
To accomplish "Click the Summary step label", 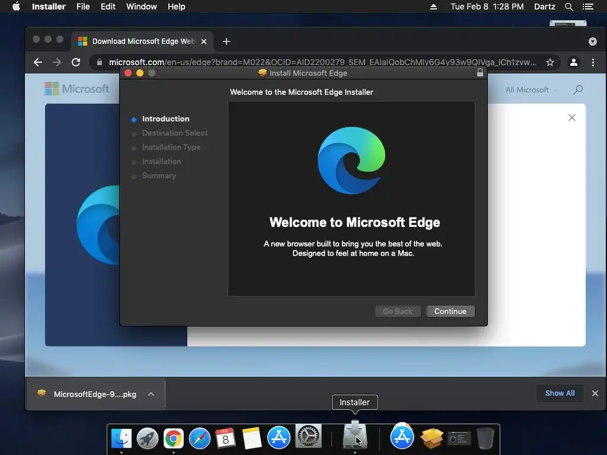I will [x=159, y=175].
